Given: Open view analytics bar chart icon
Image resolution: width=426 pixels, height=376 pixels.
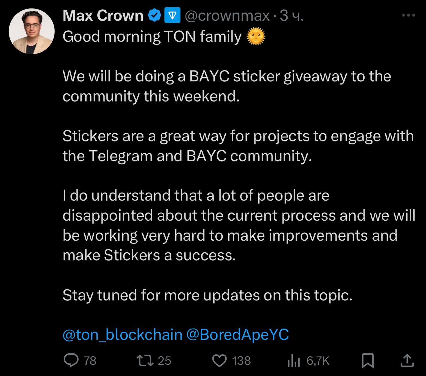Looking at the screenshot, I should (x=294, y=361).
